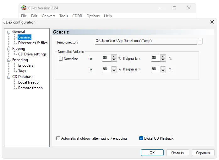
Task: Increase first 'To' 90 percent value
Action: click(114, 56)
